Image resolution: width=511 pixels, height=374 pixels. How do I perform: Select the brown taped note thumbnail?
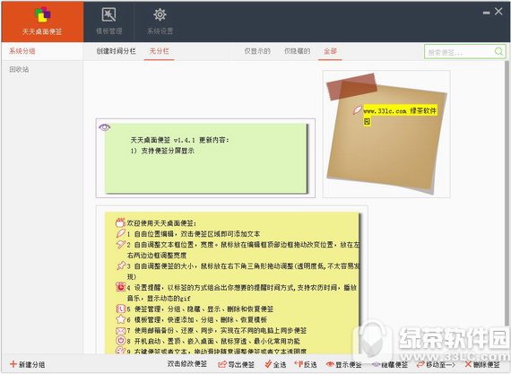click(x=386, y=134)
